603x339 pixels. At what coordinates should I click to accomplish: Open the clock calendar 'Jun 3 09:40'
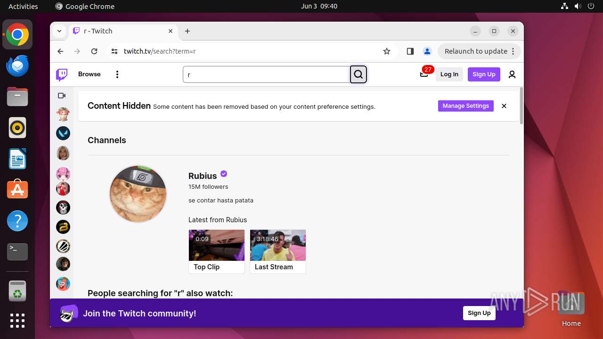(319, 6)
